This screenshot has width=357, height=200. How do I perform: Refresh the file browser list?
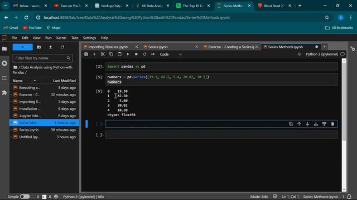62,47
